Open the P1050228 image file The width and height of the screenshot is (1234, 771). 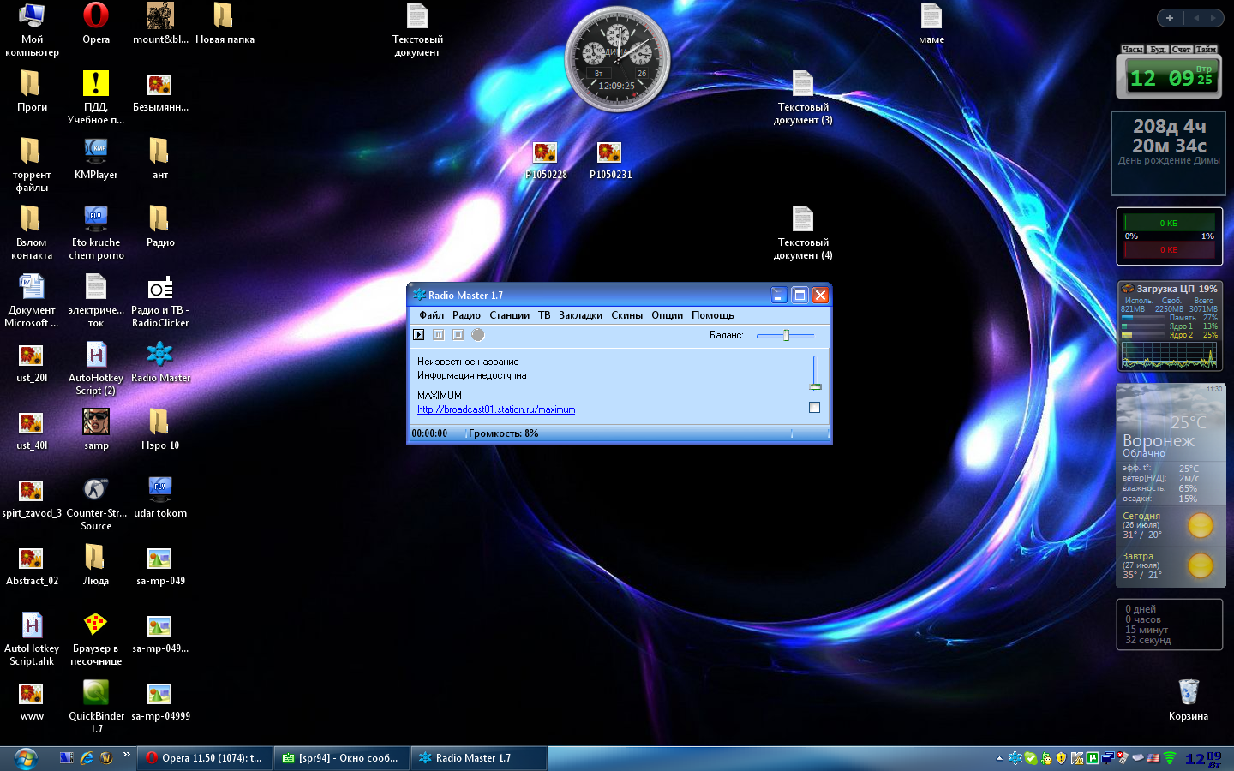[546, 160]
